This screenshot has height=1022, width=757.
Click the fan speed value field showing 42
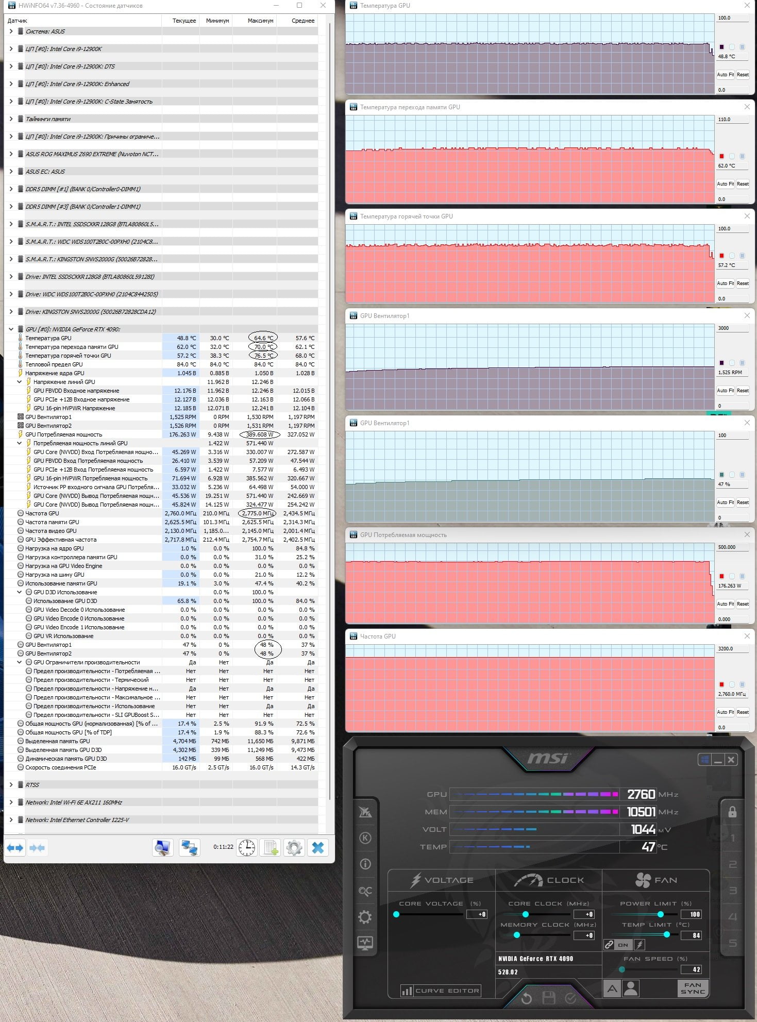pos(692,969)
